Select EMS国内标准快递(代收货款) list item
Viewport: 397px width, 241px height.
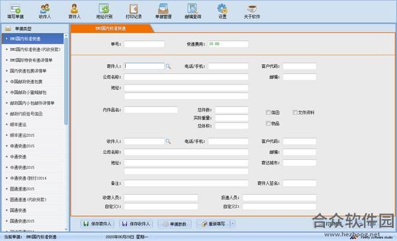click(x=32, y=50)
